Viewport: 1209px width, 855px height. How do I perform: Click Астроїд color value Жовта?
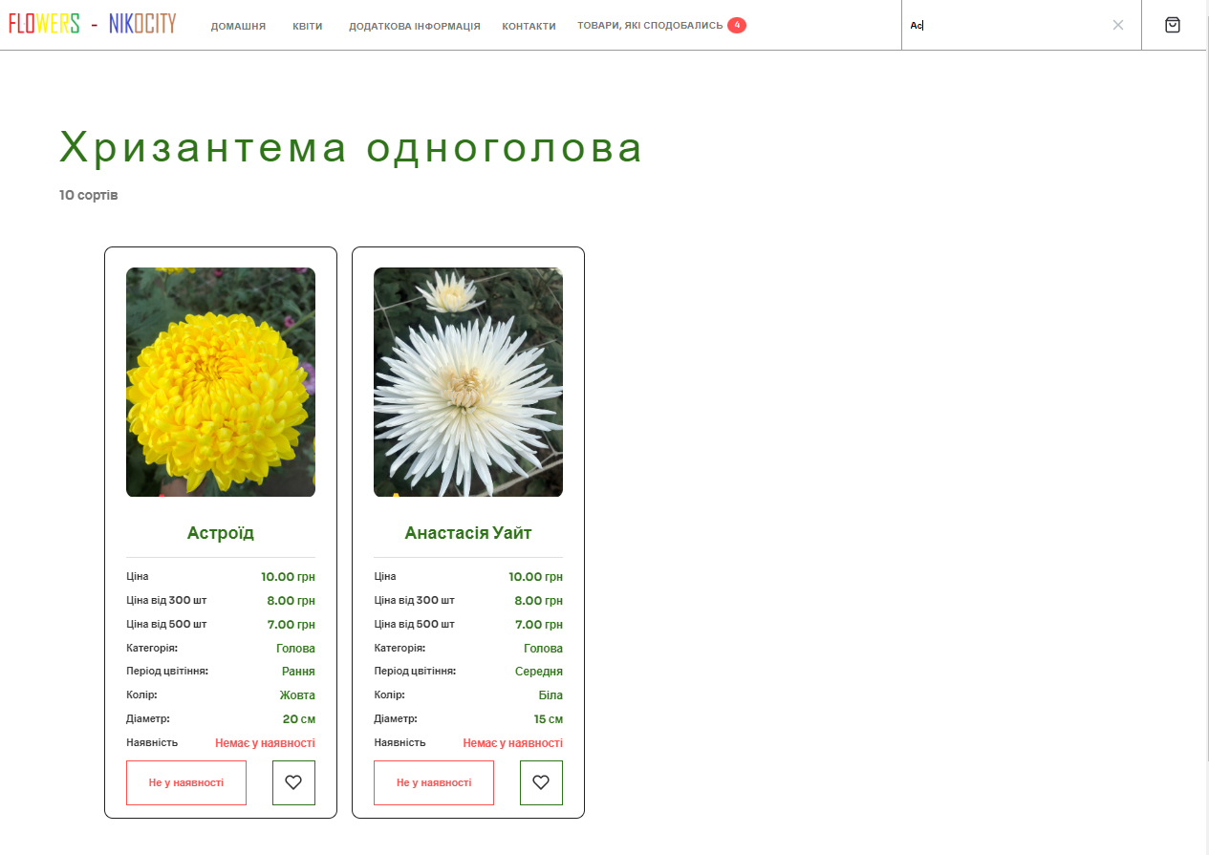(x=297, y=695)
